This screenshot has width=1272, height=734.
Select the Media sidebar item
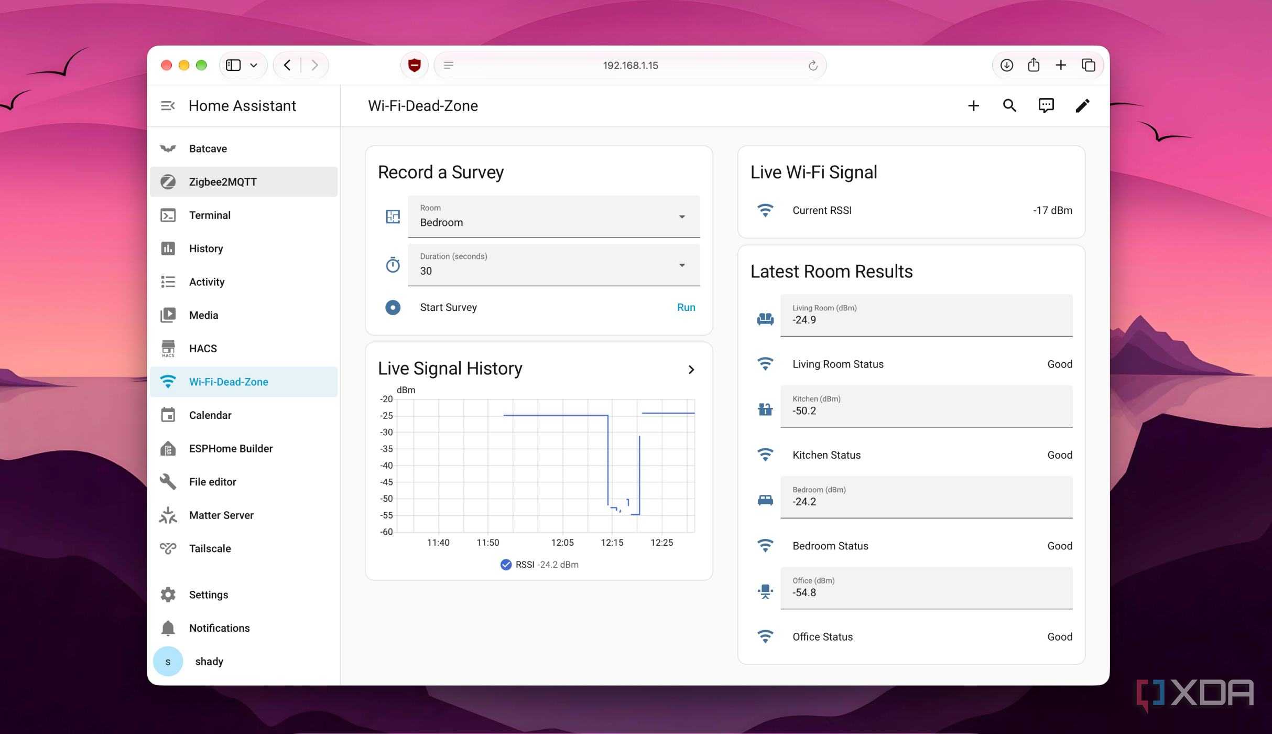244,315
